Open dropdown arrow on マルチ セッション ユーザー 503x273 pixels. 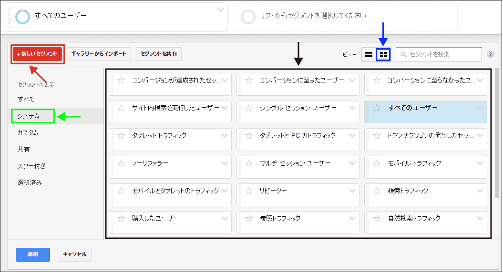(x=352, y=163)
